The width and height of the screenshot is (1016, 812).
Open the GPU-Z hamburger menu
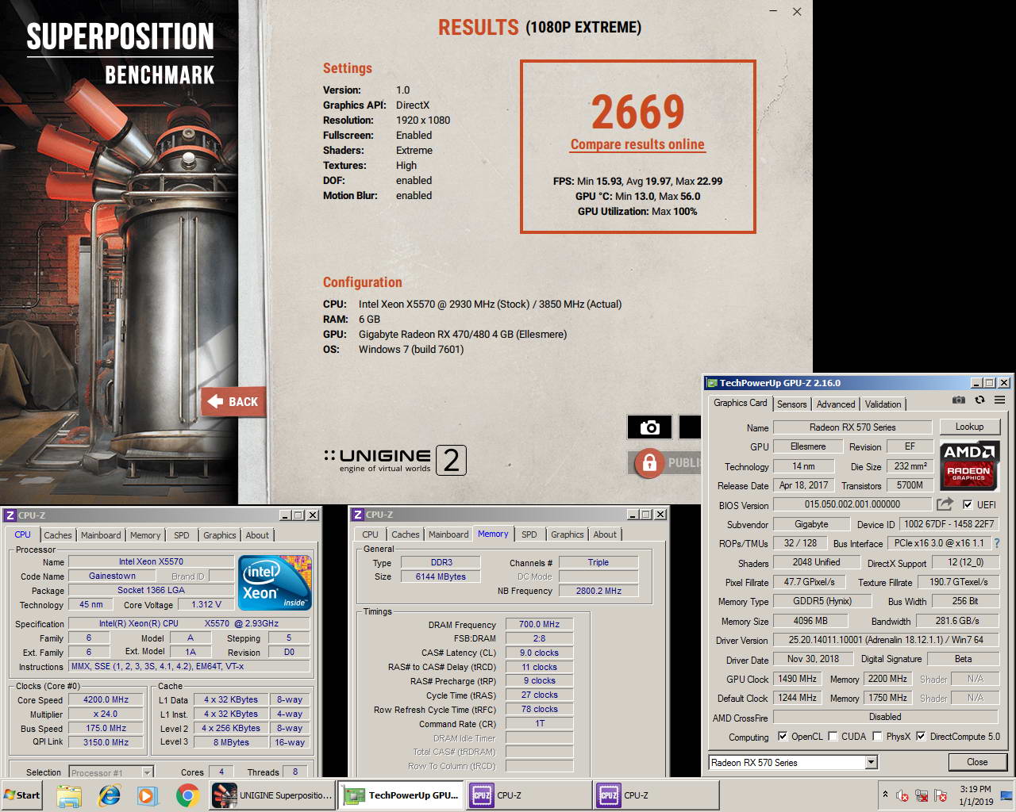pyautogui.click(x=1000, y=400)
